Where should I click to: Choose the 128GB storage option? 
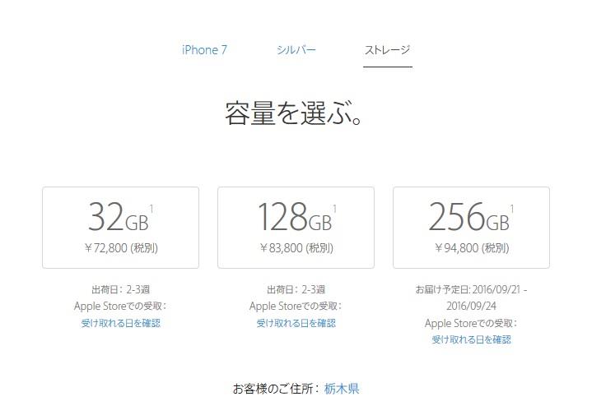tap(296, 228)
